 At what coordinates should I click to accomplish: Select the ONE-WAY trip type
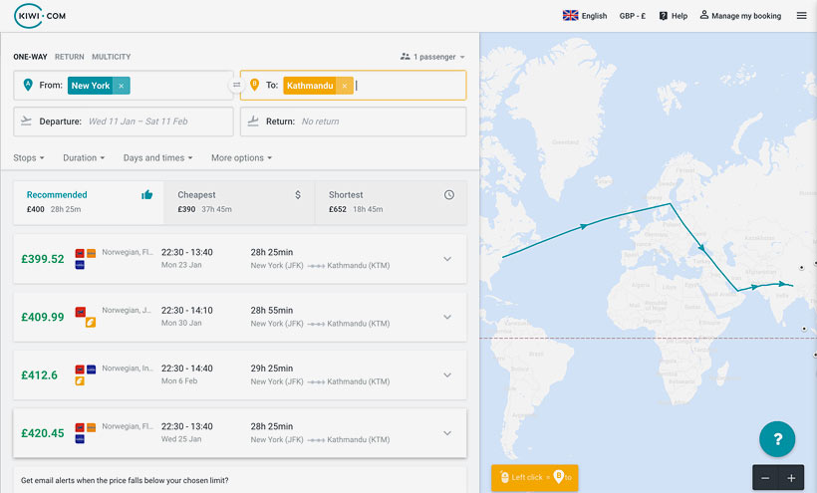[x=30, y=57]
